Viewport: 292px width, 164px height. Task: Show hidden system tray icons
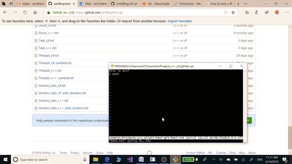214,159
